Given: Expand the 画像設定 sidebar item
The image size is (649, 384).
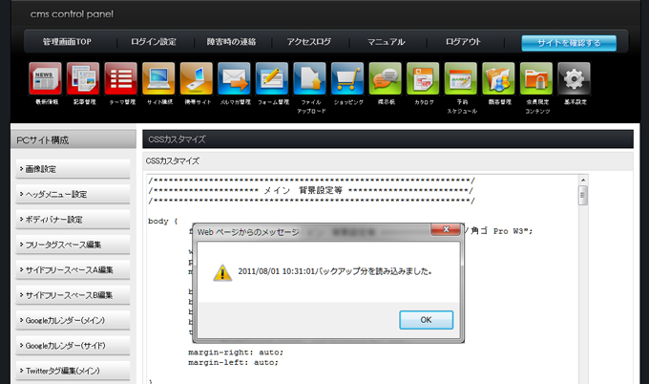Looking at the screenshot, I should point(73,169).
